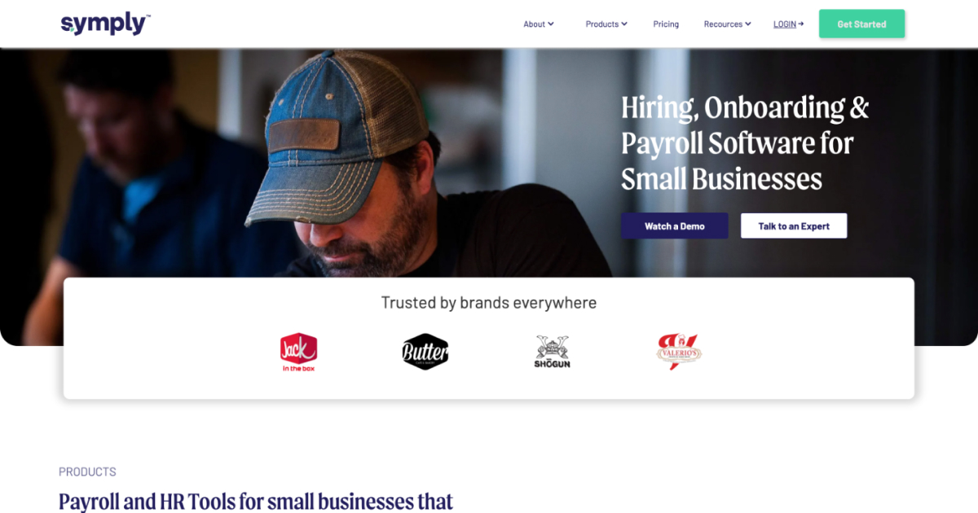
Task: Click the PRODUCTS section label
Action: pyautogui.click(x=87, y=471)
